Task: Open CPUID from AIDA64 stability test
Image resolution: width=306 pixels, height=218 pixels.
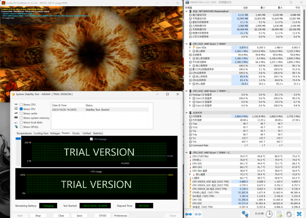Action: (103, 215)
